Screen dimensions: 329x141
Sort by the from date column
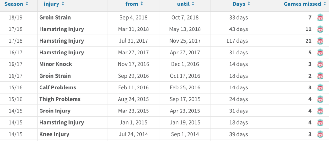pos(134,4)
